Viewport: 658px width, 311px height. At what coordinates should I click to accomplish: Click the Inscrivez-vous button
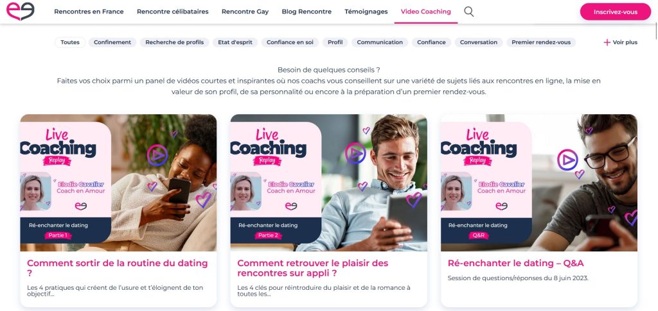(x=616, y=12)
